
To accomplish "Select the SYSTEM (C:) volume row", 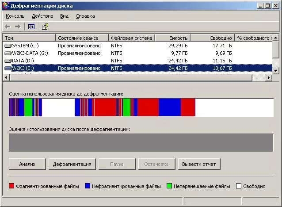I will (137, 46).
